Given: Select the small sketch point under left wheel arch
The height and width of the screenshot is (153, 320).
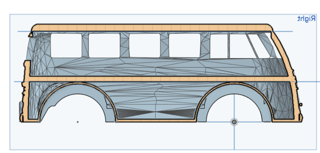Looking at the screenshot, I should pos(77,122).
